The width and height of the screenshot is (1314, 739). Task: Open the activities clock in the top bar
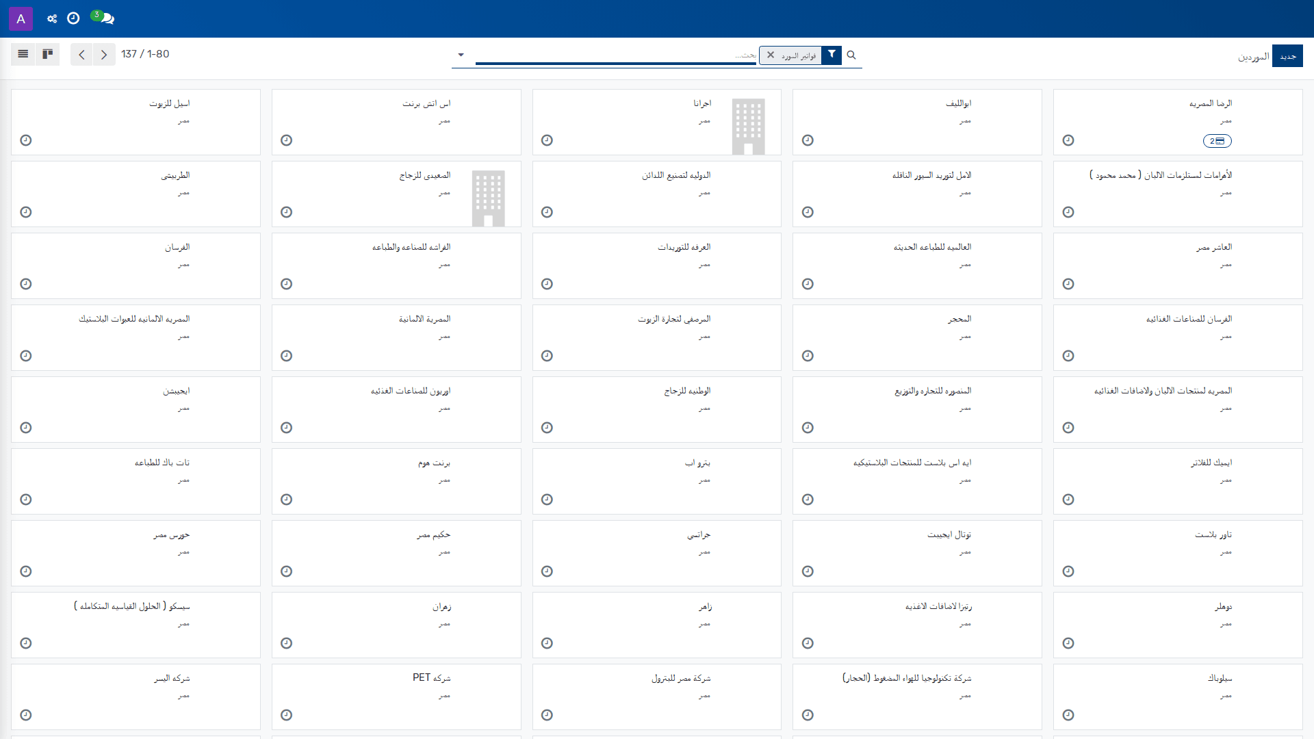(x=73, y=18)
